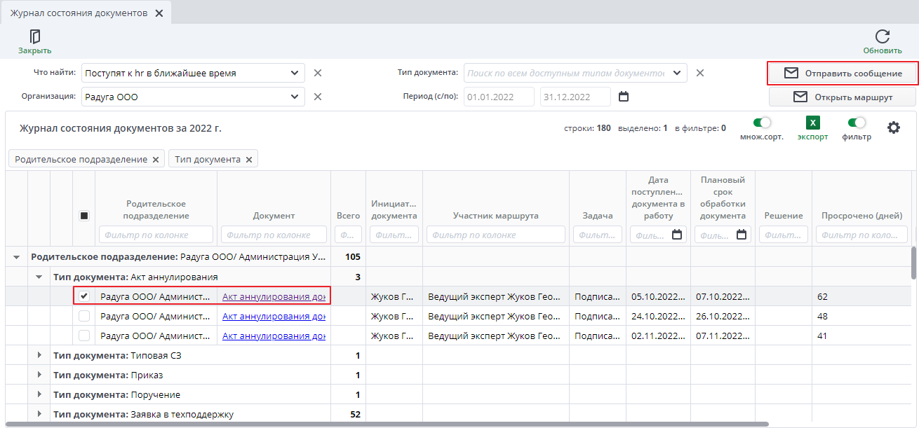Clear the Что найти field with X

click(317, 73)
